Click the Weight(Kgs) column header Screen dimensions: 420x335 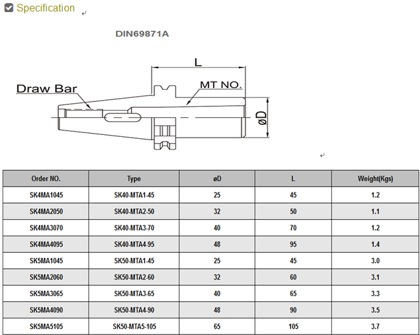coord(375,178)
